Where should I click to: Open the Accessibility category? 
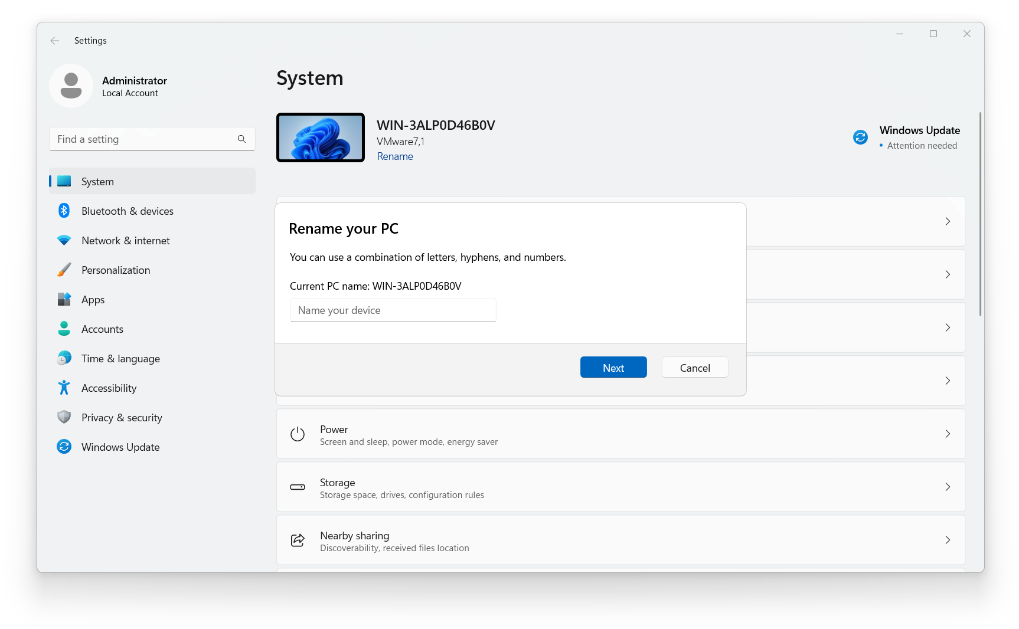(x=152, y=388)
